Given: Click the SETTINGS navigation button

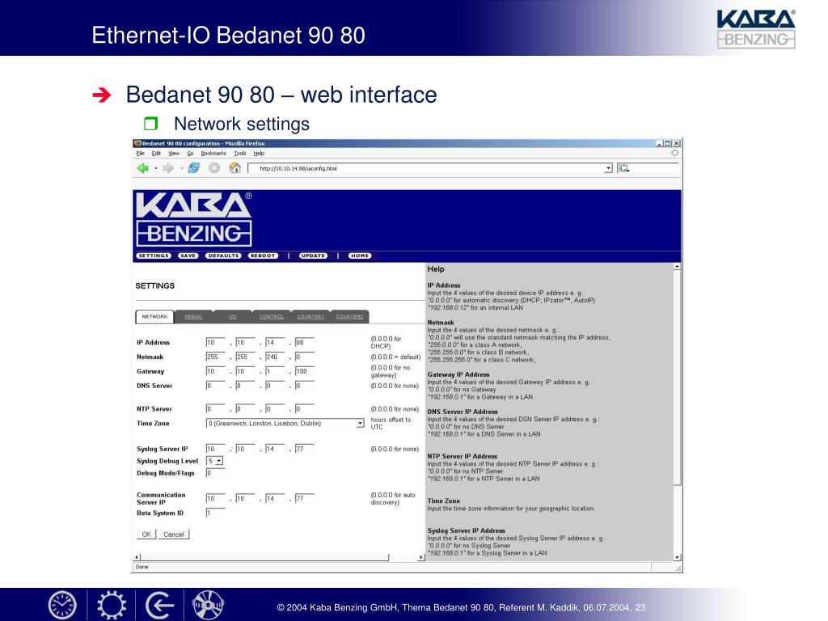Looking at the screenshot, I should coord(153,256).
